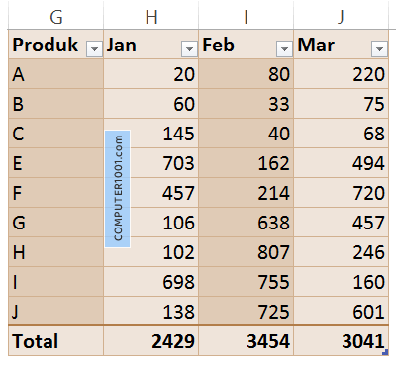Click the Total label cell
Image resolution: width=396 pixels, height=365 pixels.
pyautogui.click(x=55, y=341)
